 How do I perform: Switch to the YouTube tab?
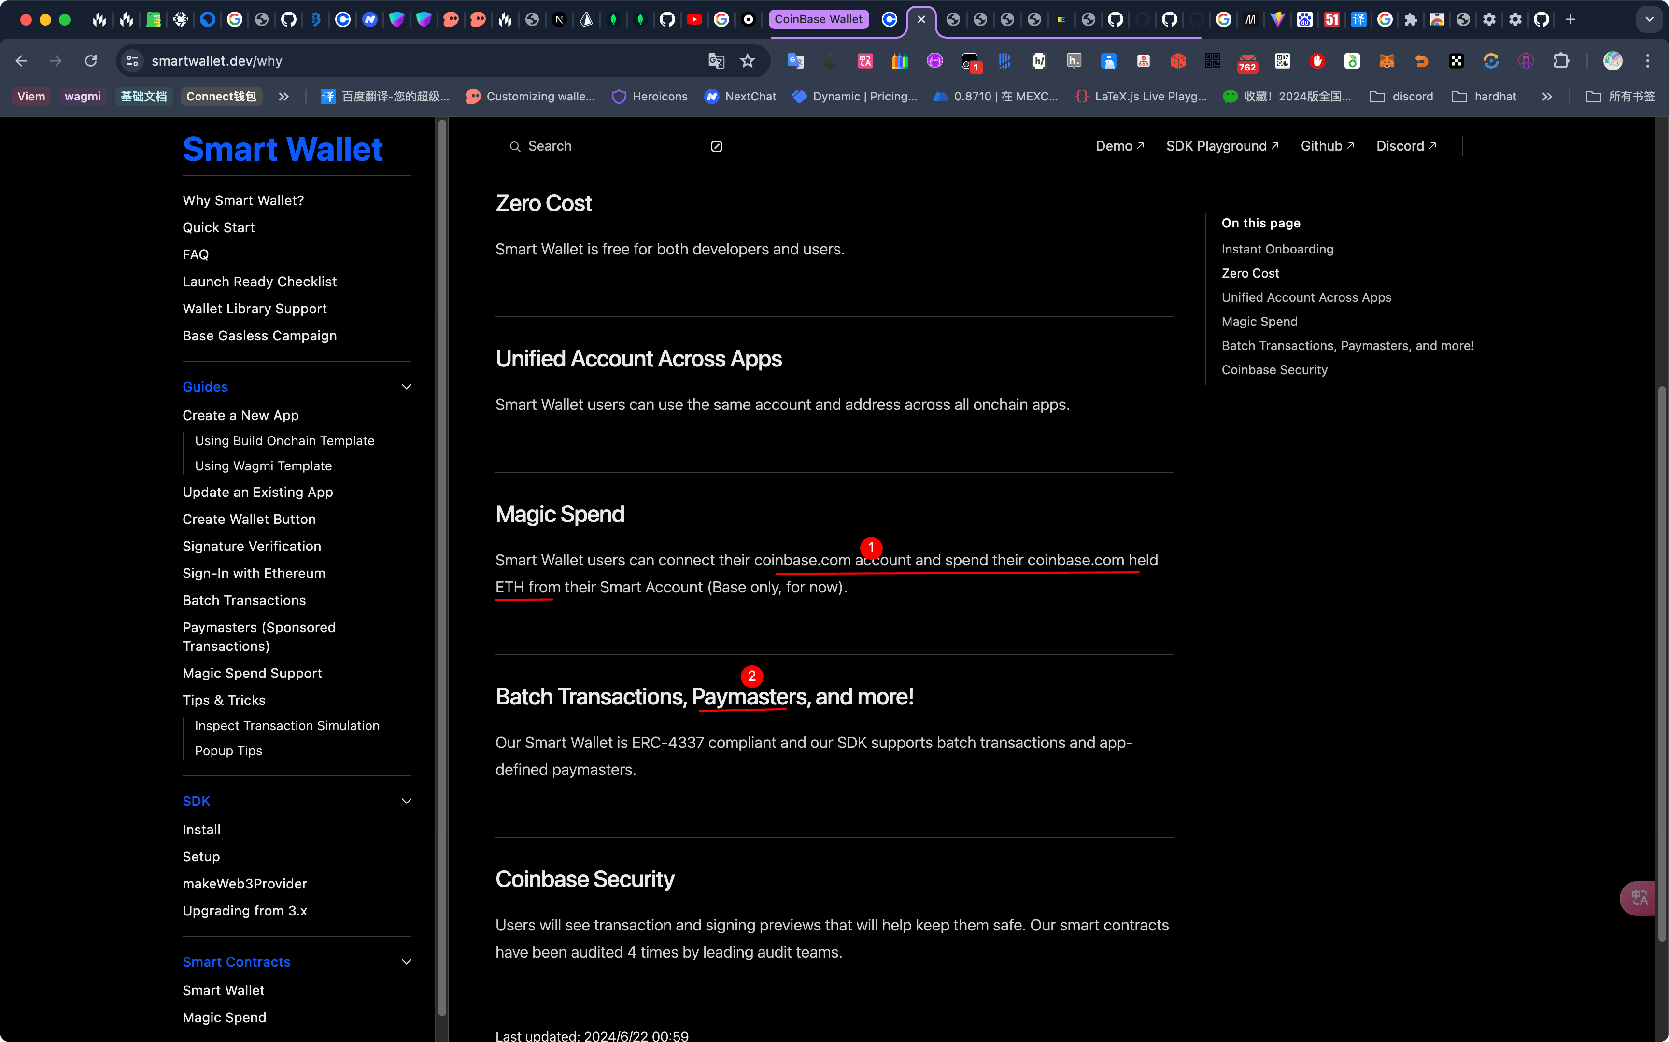coord(694,19)
